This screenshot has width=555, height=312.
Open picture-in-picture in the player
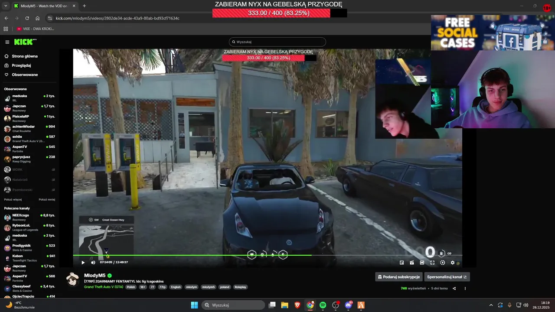[402, 263]
